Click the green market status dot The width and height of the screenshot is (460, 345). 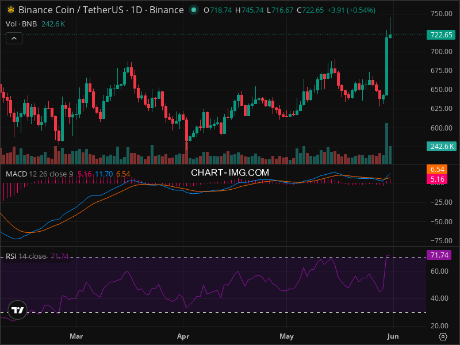pos(193,10)
